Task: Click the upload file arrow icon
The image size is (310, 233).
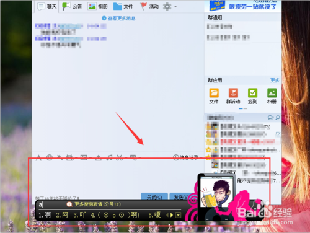Action: click(99, 158)
